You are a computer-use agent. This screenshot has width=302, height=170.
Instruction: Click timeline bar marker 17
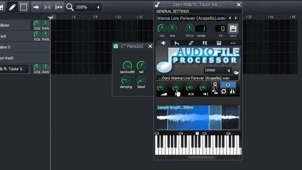coord(140,17)
